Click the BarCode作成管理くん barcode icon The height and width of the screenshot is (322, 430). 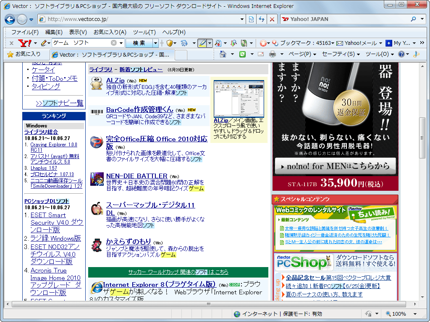click(x=97, y=112)
